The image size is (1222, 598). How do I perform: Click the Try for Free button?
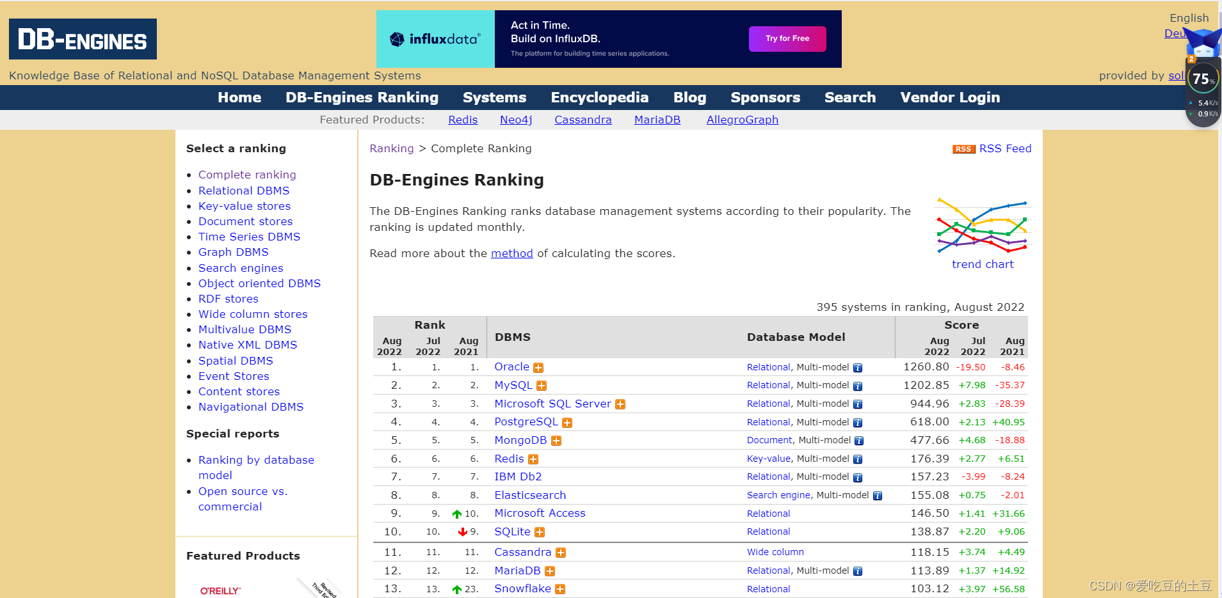pyautogui.click(x=787, y=38)
